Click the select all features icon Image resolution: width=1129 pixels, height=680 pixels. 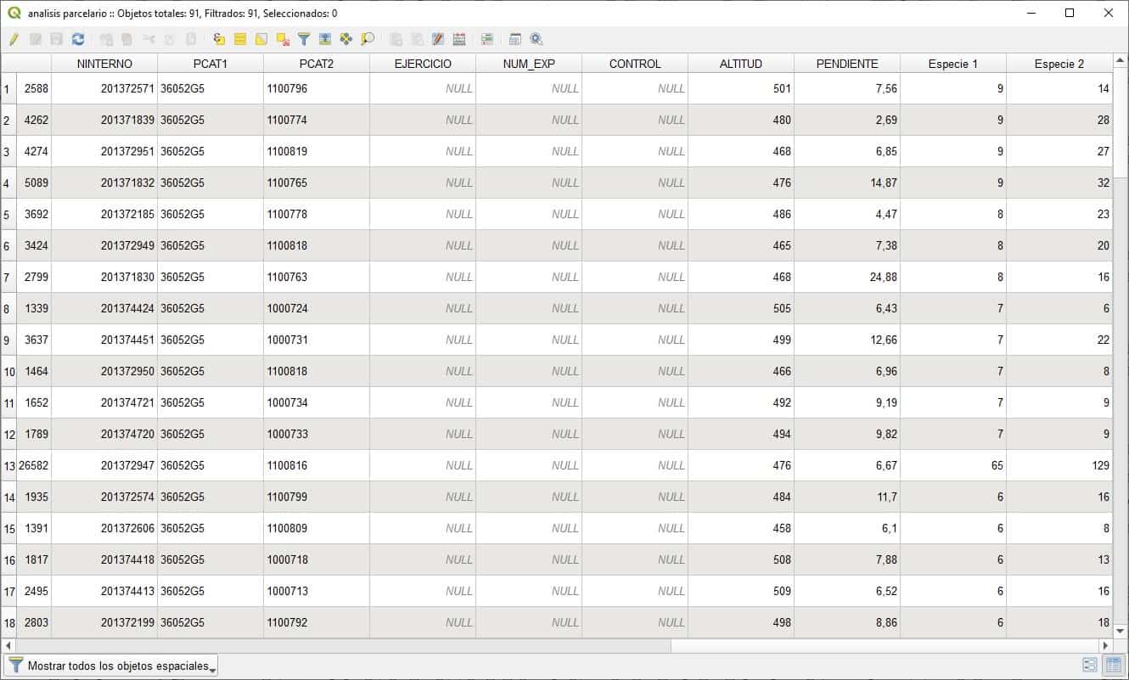240,39
